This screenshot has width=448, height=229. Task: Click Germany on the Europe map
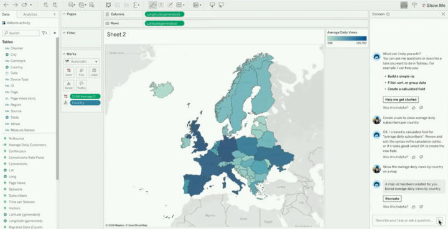click(228, 149)
